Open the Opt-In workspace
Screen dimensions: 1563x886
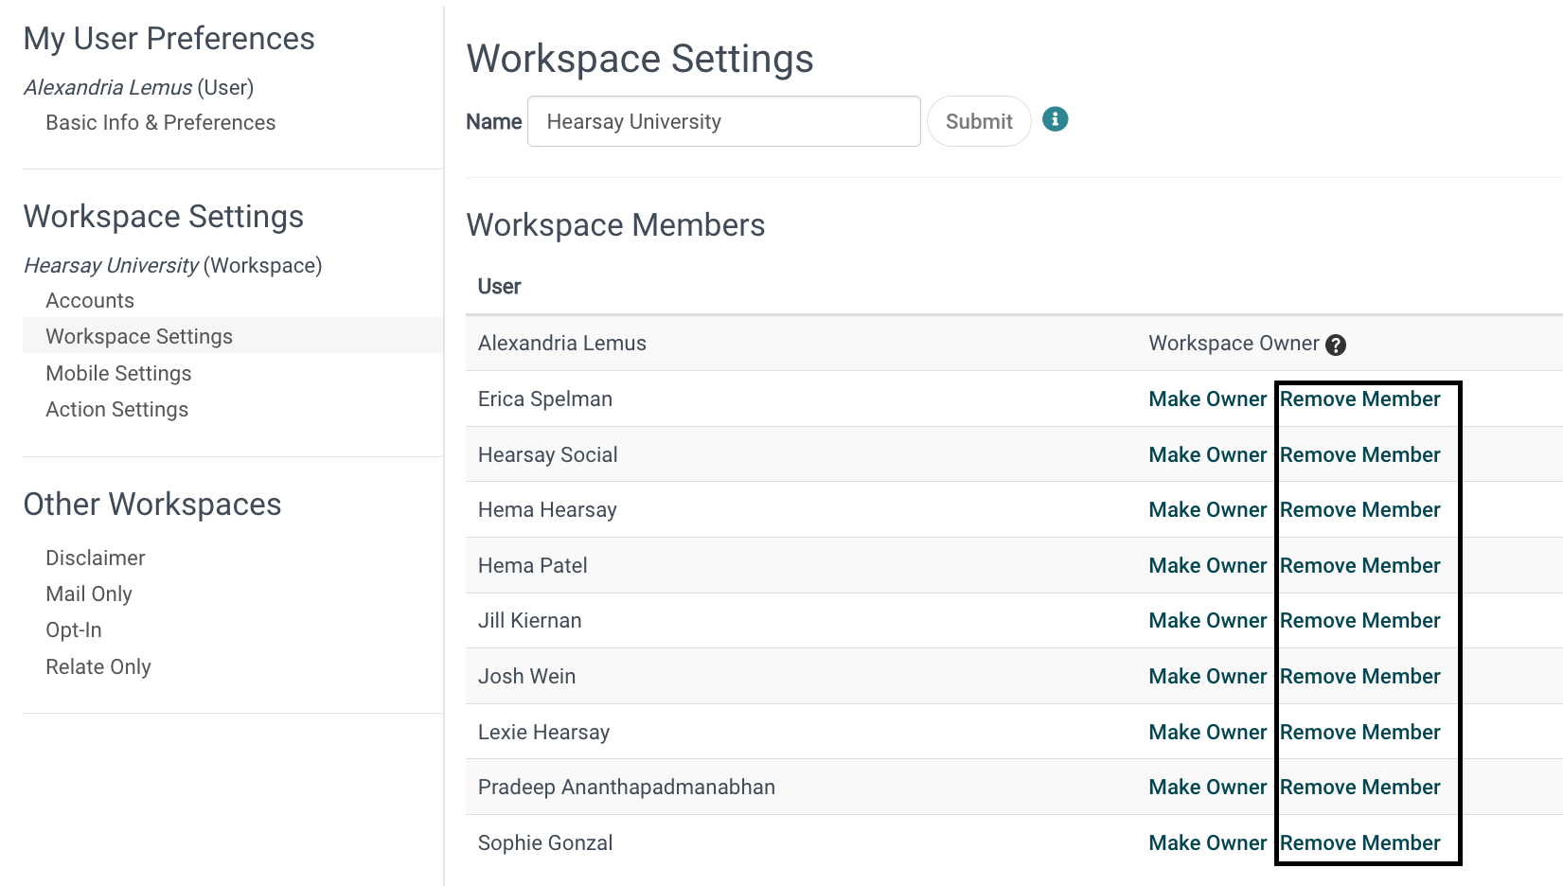[x=73, y=629]
